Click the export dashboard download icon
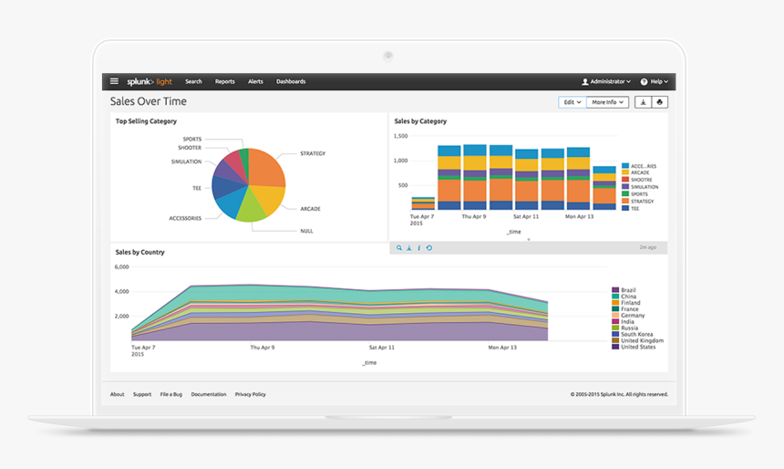784x469 pixels. click(643, 102)
